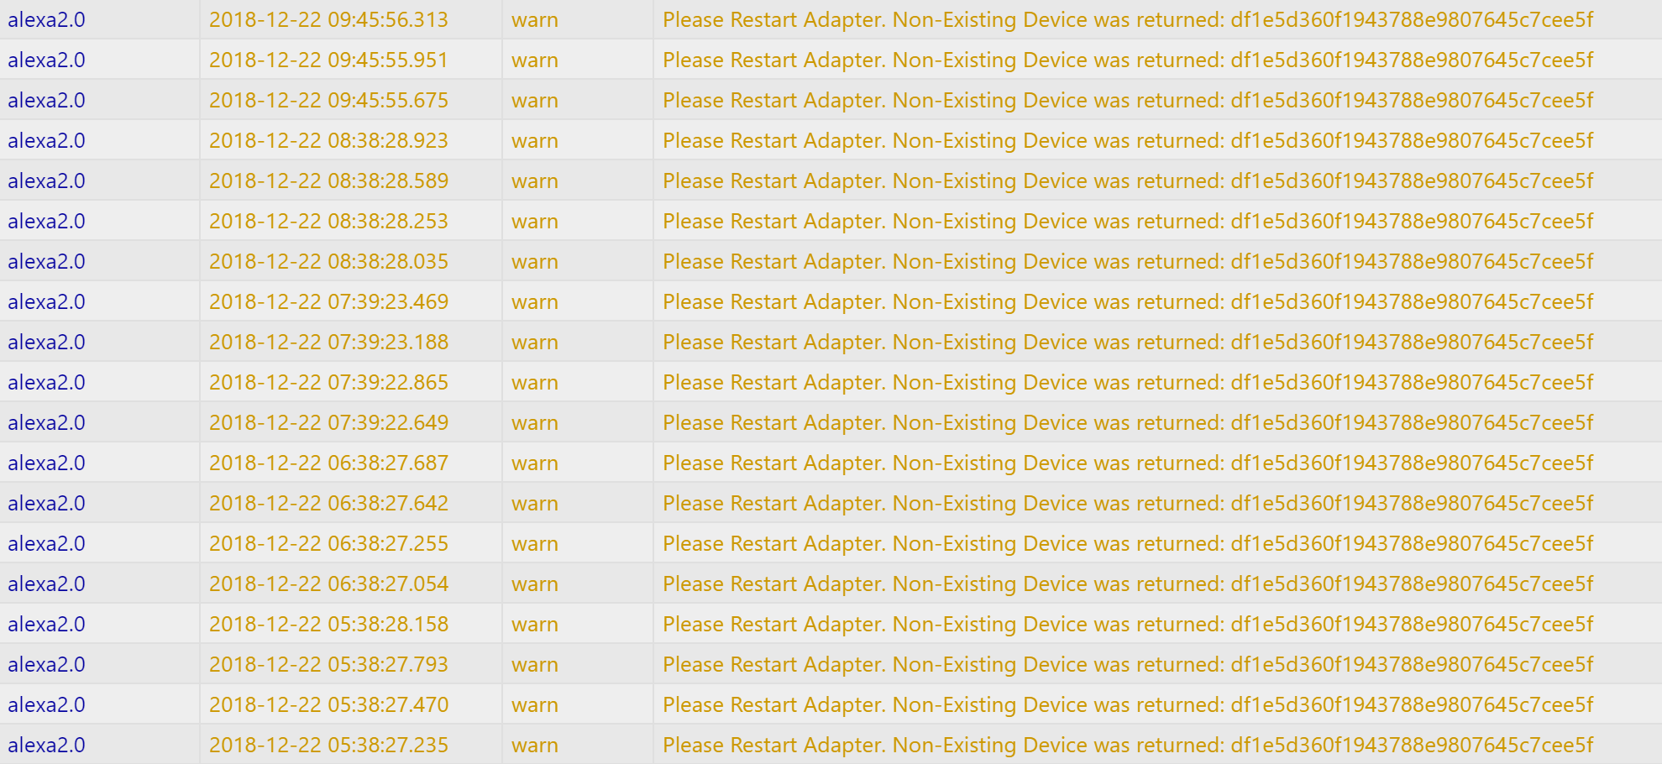Select the warn label at 06:38:27.054
This screenshot has height=764, width=1662.
click(535, 583)
